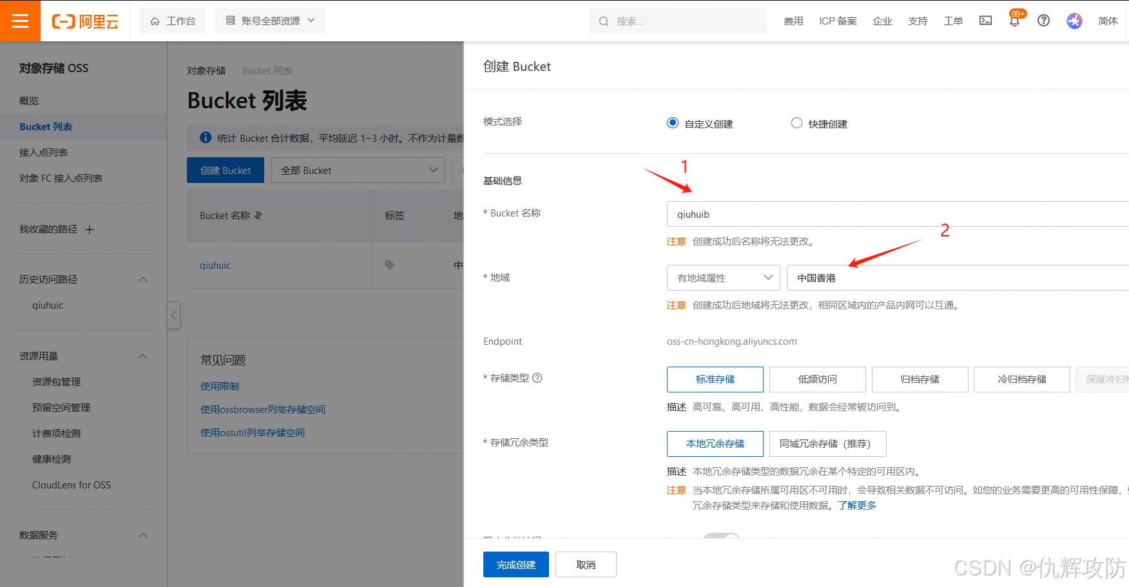Open billing item detection
Screen dimensions: 1129x587
56,433
